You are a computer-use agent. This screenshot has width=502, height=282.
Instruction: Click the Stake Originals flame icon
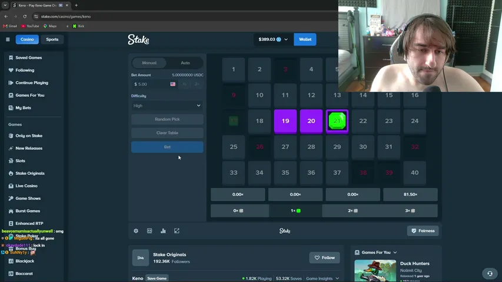coord(11,173)
